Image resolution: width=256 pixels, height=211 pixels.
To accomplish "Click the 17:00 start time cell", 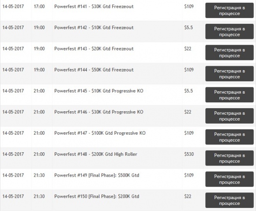I will (39, 7).
